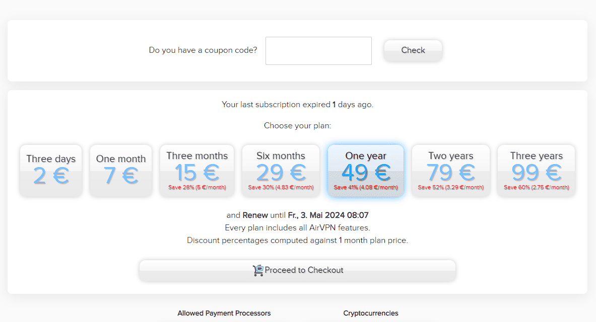The width and height of the screenshot is (596, 322).
Task: Select the Three years 99 € plan
Action: point(536,170)
